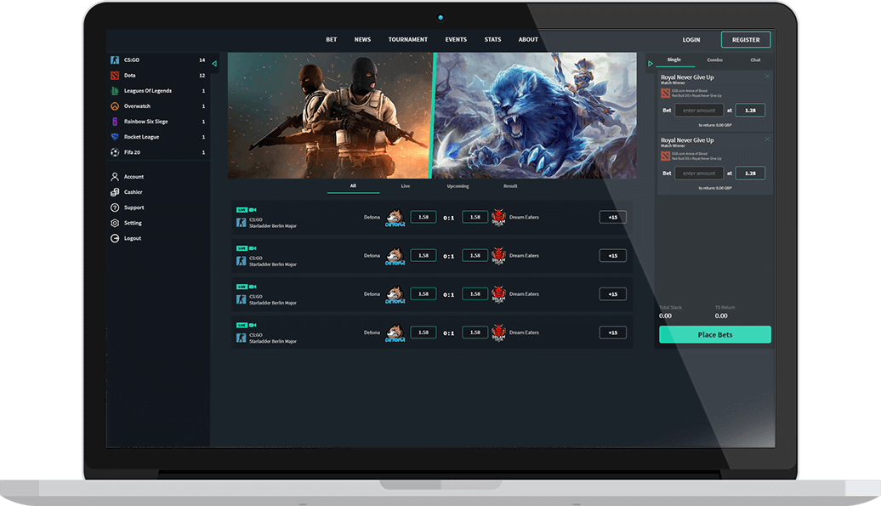The image size is (881, 506).
Task: Click the 1.28 odds box in second bet slip
Action: point(750,173)
